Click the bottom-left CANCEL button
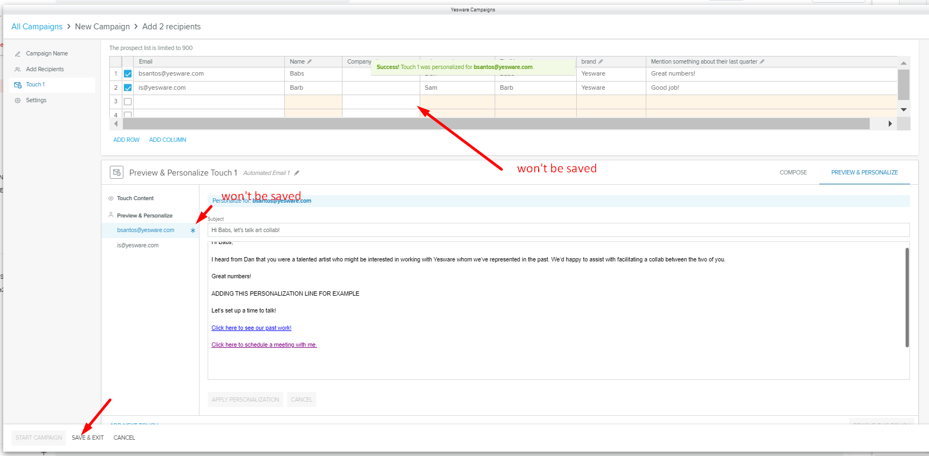The width and height of the screenshot is (929, 456). (124, 438)
